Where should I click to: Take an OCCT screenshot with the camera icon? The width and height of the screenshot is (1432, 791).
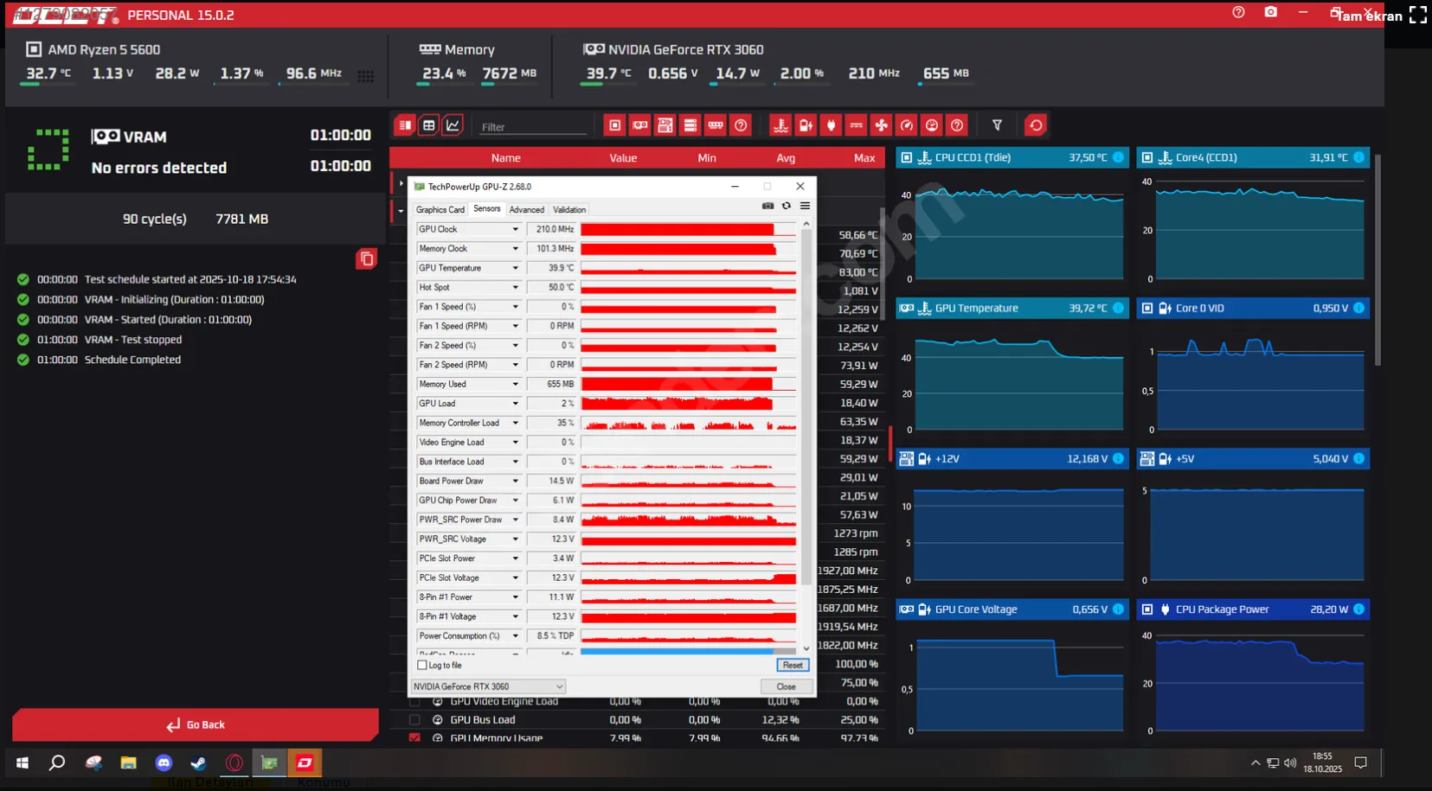pos(1270,12)
